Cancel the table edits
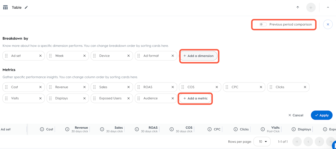336x149 pixels. [296, 115]
